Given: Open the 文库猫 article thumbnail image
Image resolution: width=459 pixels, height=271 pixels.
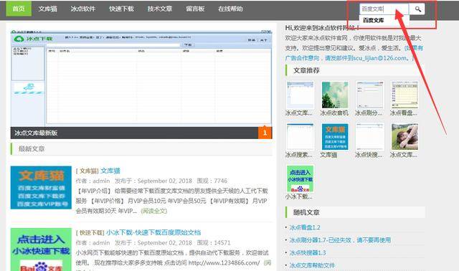Looking at the screenshot, I should click(x=41, y=188).
